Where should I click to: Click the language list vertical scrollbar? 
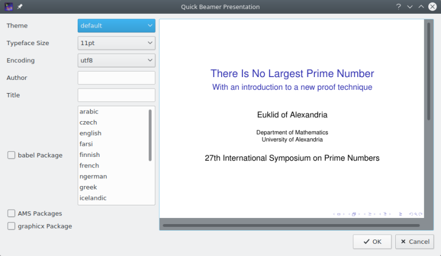150,135
